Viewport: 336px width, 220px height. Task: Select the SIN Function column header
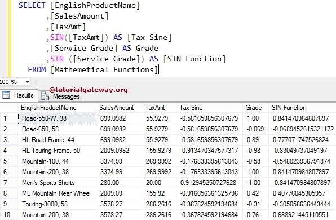[x=289, y=108]
